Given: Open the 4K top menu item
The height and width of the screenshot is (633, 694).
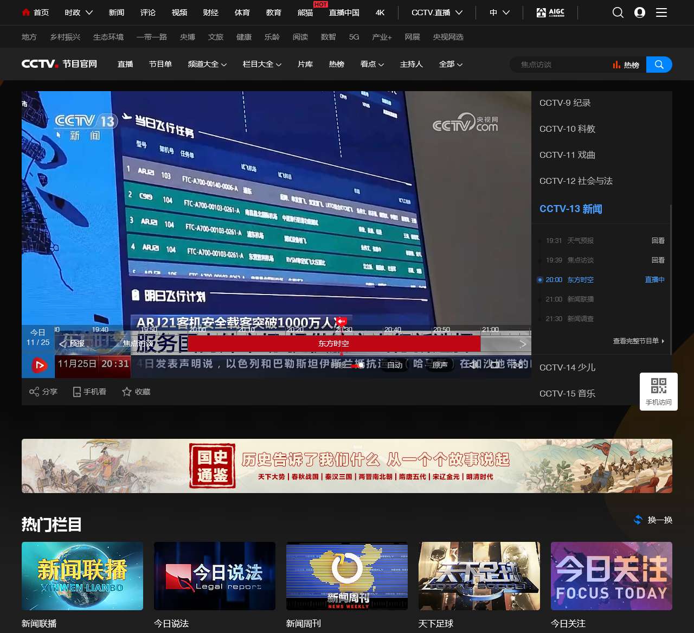Looking at the screenshot, I should pyautogui.click(x=380, y=12).
